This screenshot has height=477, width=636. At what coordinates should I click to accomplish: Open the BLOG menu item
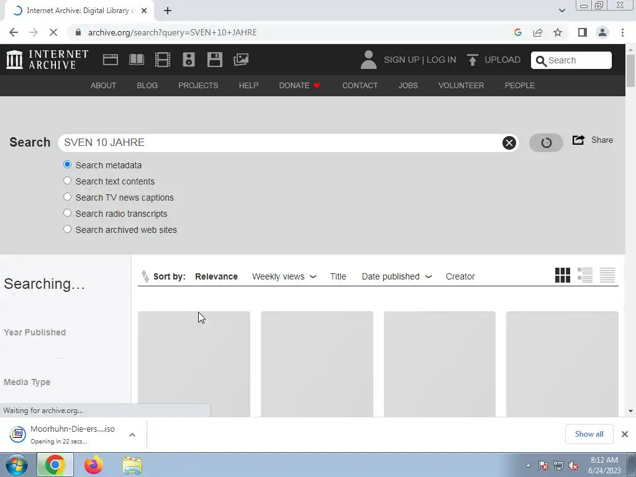147,86
